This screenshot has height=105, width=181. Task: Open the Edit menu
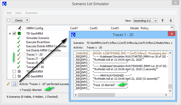9,13
